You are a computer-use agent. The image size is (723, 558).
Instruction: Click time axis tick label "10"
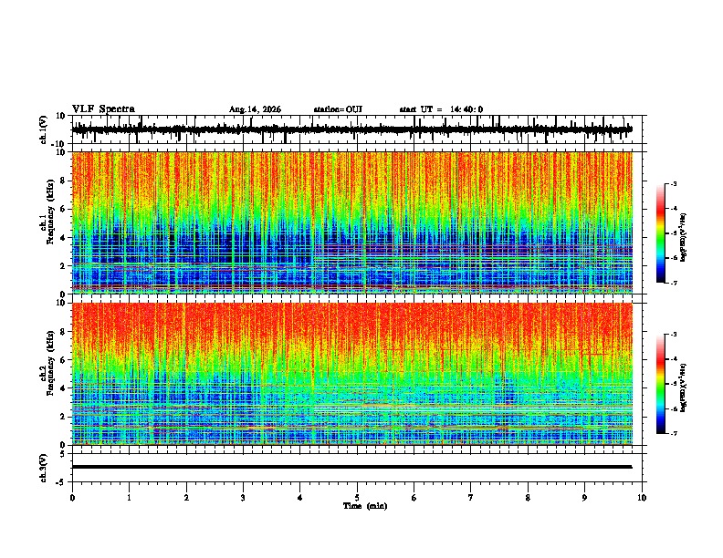pos(642,498)
